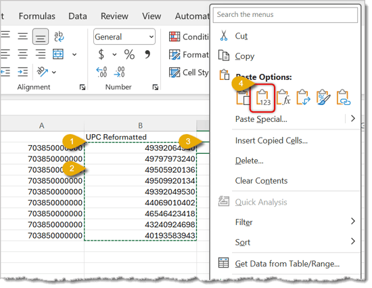The image size is (372, 288).
Task: Click the Decrease Decimal button
Action: click(119, 72)
